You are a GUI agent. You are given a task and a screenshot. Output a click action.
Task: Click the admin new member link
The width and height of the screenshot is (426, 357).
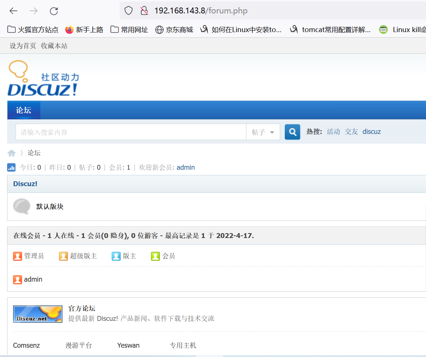click(x=186, y=167)
